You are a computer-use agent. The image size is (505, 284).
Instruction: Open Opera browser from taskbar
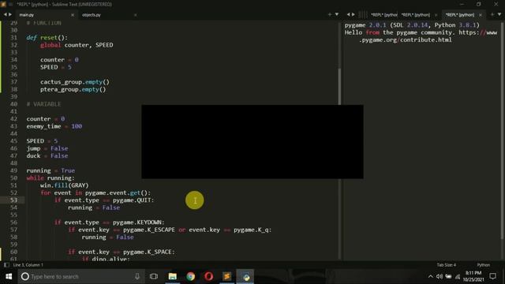(x=208, y=276)
